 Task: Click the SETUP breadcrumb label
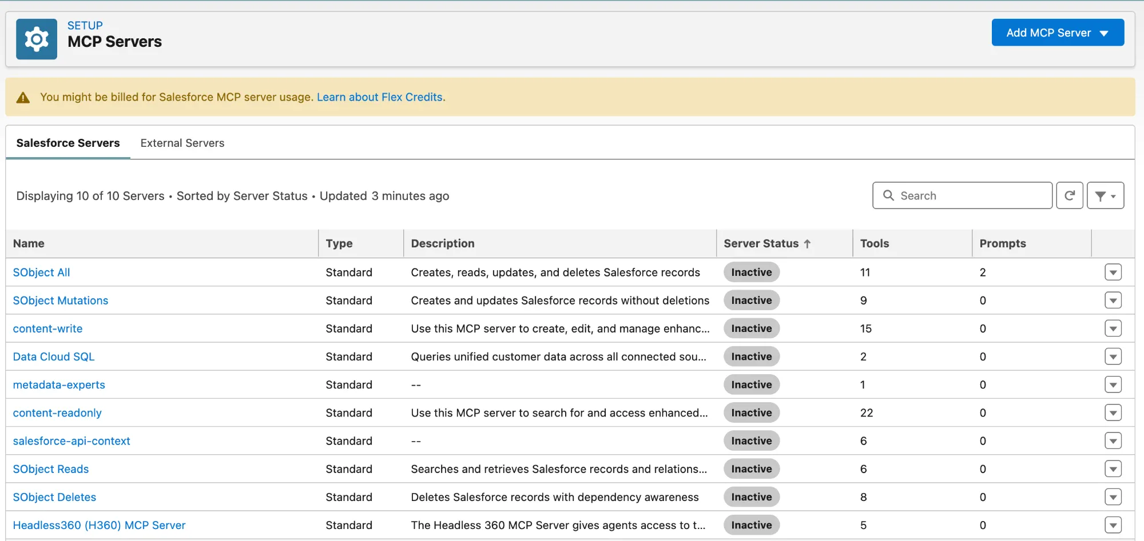[x=85, y=25]
